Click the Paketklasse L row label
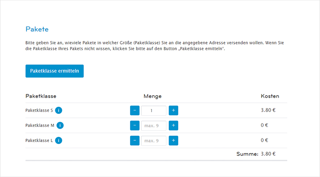This screenshot has width=320, height=177. point(39,141)
